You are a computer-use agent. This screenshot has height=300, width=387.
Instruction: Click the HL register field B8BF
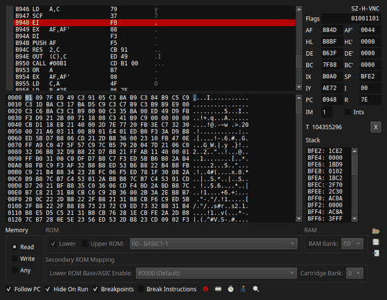(x=332, y=41)
